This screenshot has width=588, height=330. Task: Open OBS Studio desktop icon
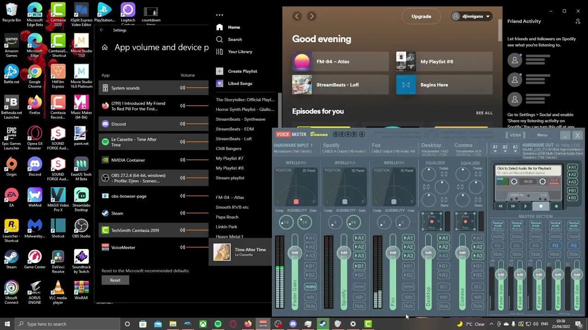(81, 228)
